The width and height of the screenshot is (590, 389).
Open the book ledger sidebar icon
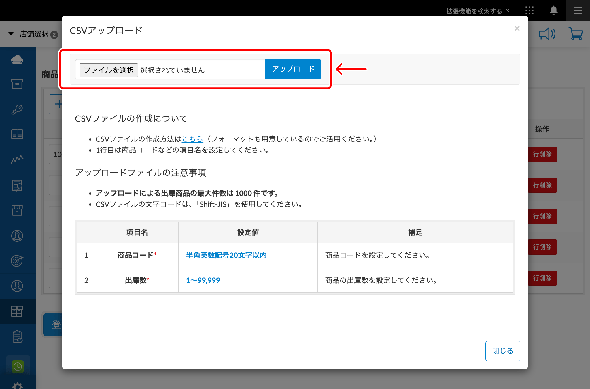coord(17,134)
